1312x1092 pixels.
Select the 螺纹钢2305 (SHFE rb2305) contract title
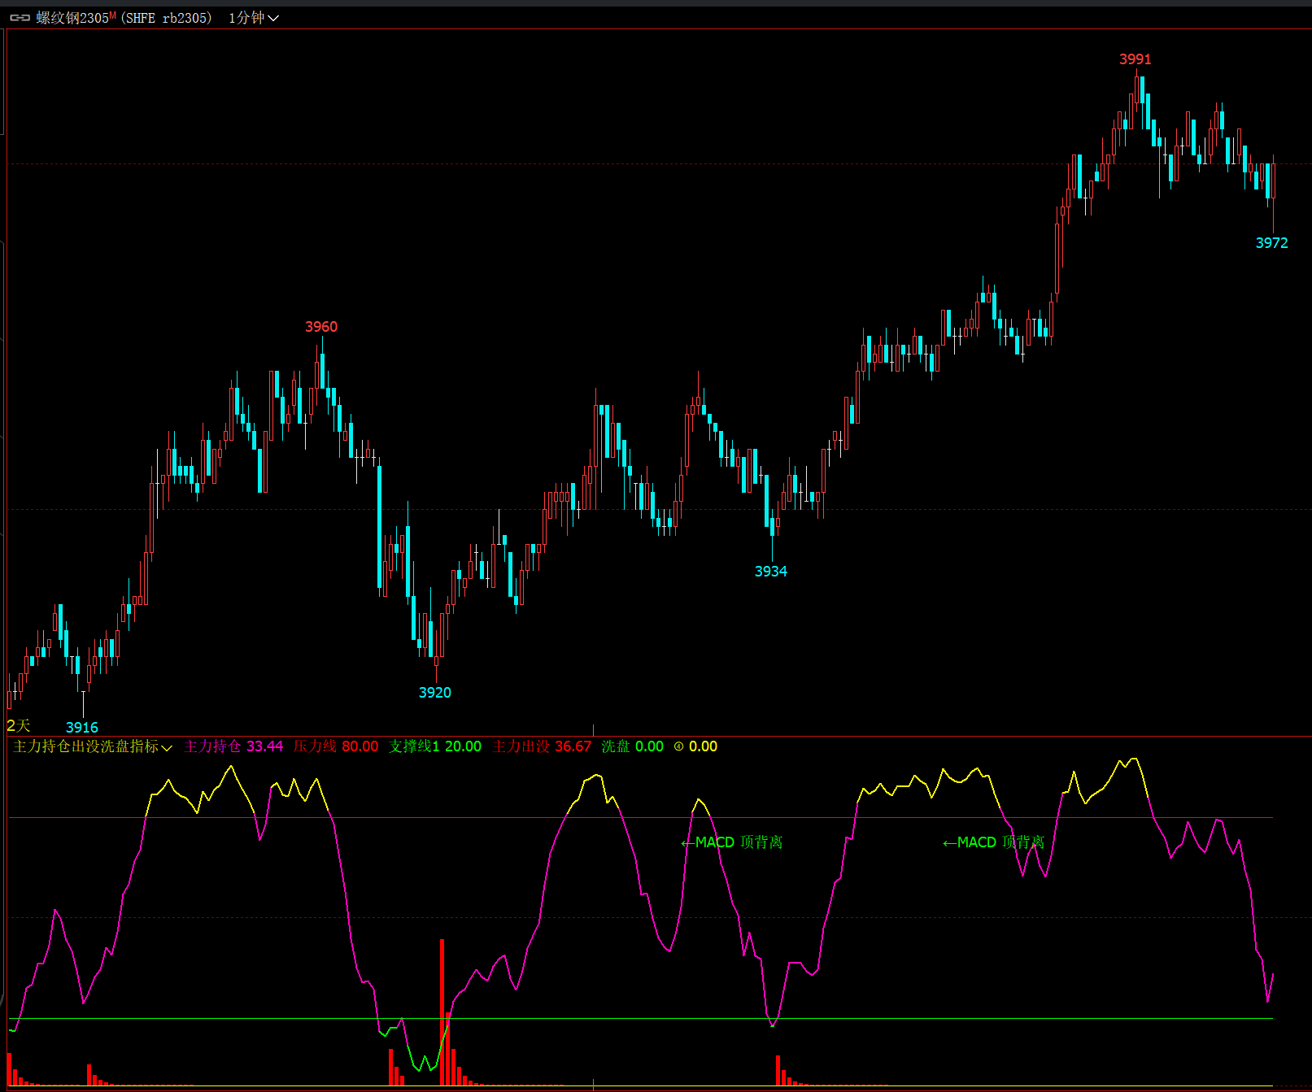point(124,18)
